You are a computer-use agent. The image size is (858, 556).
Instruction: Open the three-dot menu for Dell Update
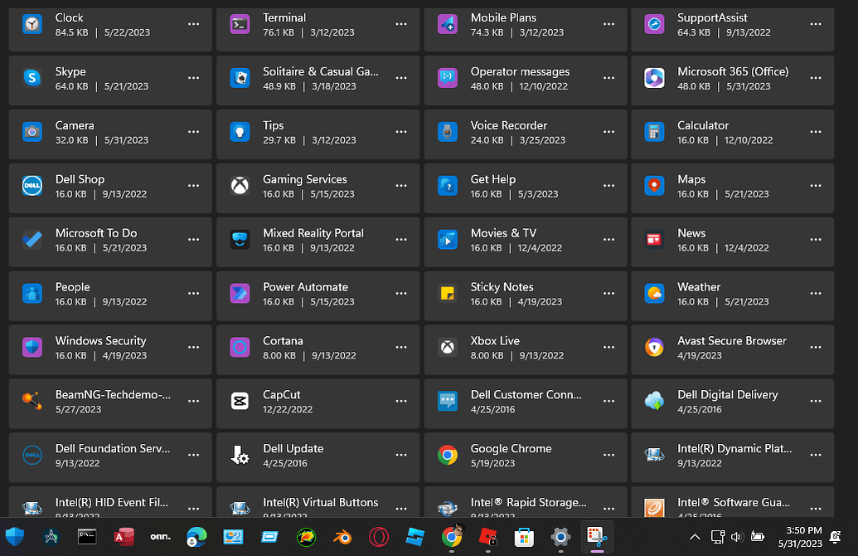400,455
